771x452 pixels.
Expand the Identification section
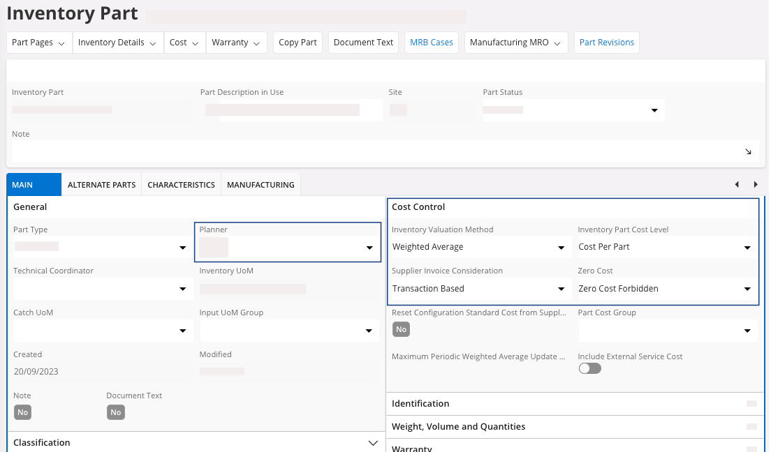[x=573, y=404]
